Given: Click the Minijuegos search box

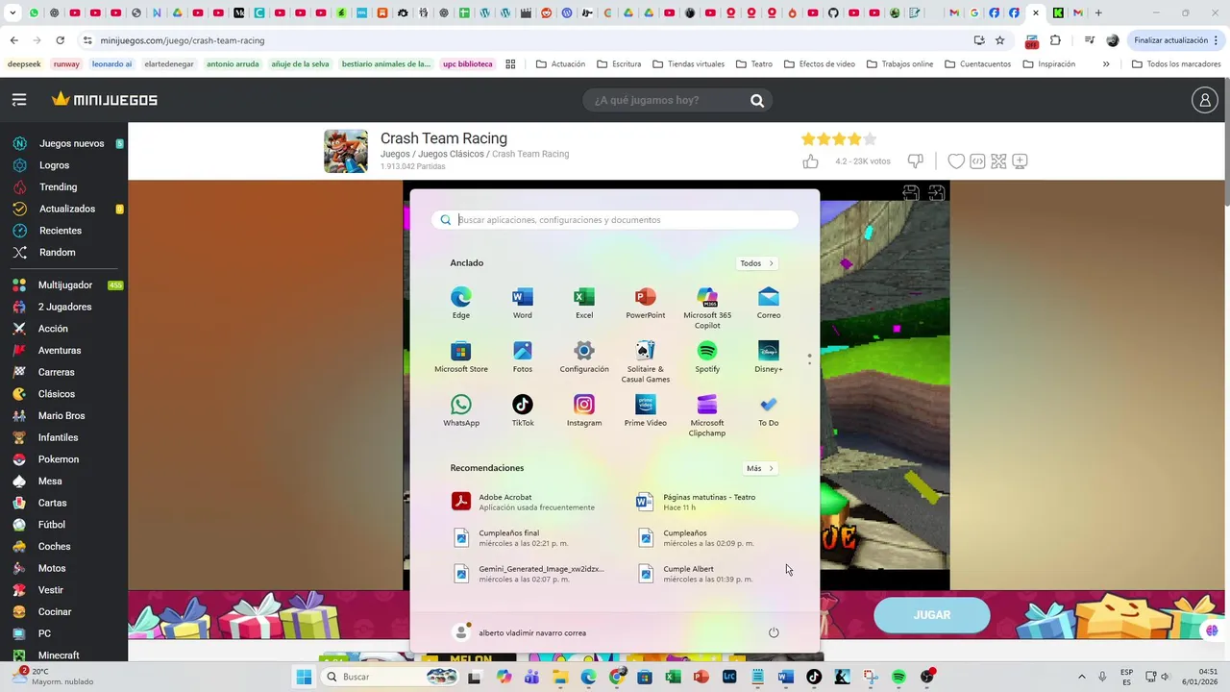Looking at the screenshot, I should pyautogui.click(x=677, y=100).
